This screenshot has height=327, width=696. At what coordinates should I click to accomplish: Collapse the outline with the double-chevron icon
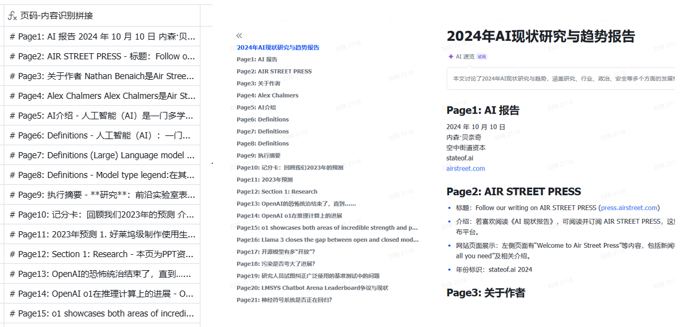point(239,36)
